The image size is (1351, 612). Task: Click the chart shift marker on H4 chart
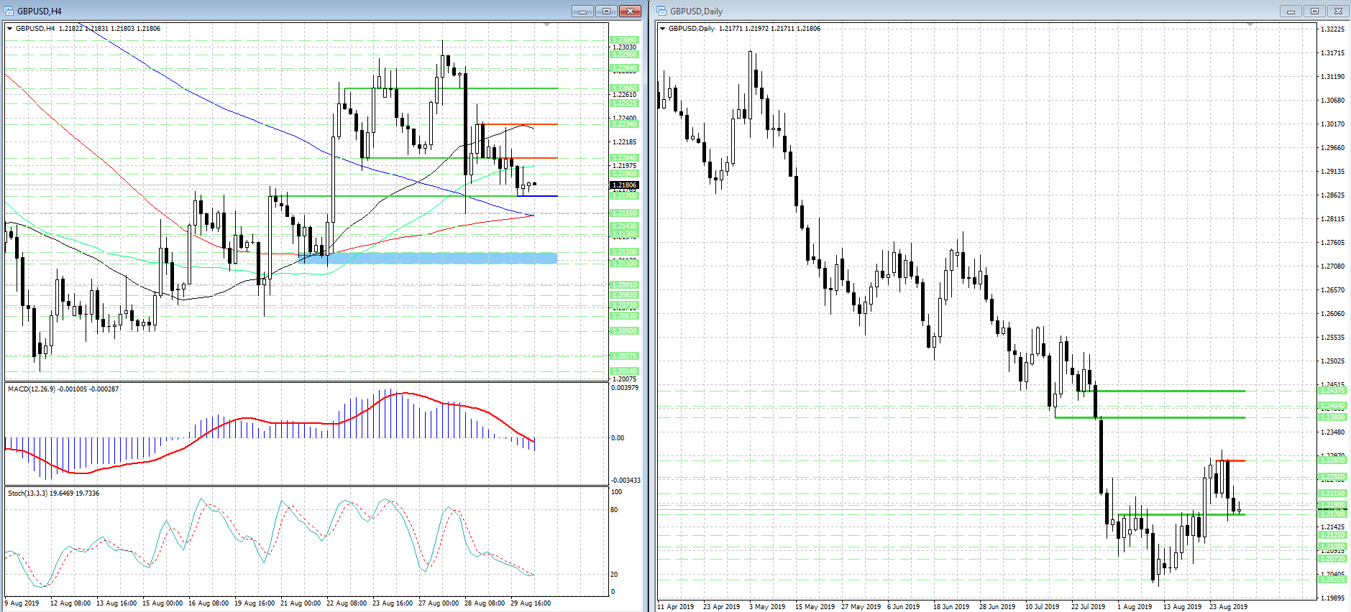(x=546, y=25)
